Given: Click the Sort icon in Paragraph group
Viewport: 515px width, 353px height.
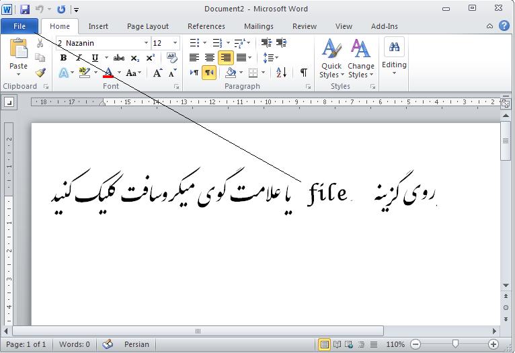Looking at the screenshot, I should tap(281, 73).
